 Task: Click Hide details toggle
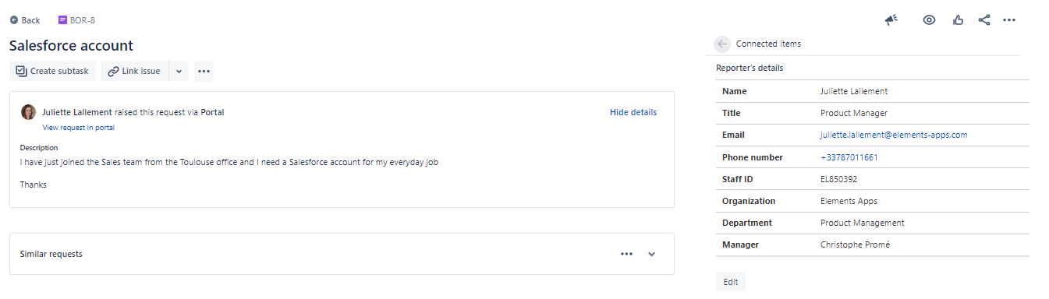point(633,112)
